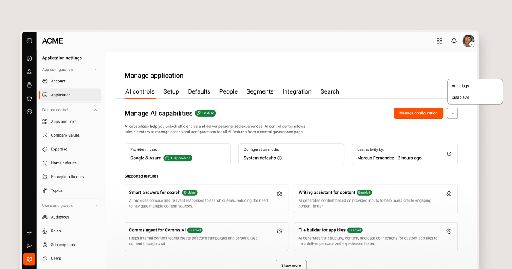Open analytics chart icon in left rail

point(29,246)
